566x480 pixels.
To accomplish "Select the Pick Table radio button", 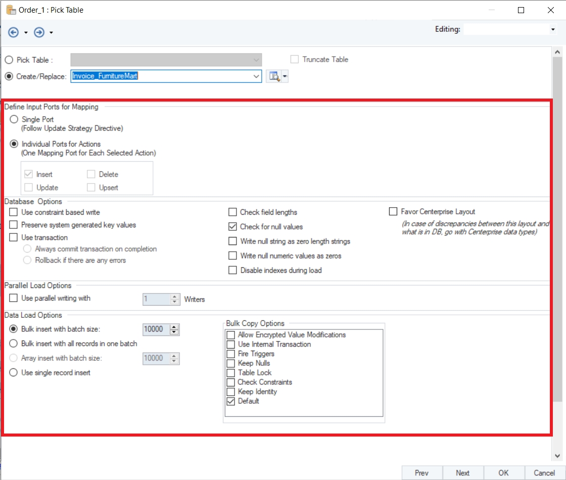I will pyautogui.click(x=9, y=60).
